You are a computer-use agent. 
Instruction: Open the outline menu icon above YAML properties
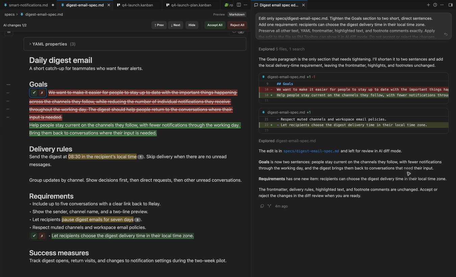coord(9,32)
